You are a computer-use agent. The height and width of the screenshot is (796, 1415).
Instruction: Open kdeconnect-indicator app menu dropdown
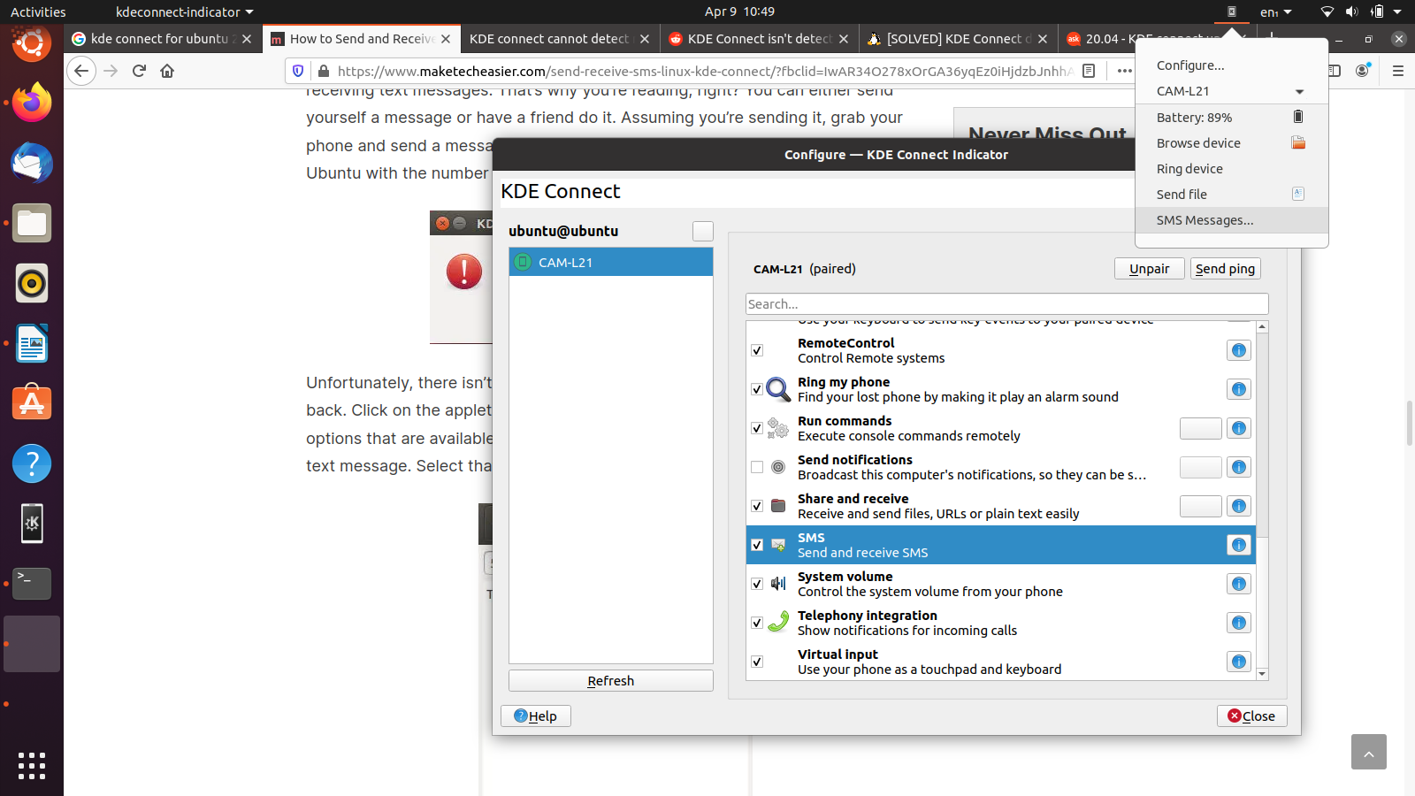pos(184,11)
